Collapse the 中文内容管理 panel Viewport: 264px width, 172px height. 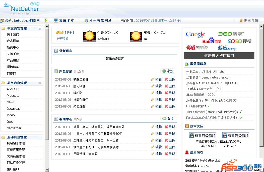[x=40, y=28]
